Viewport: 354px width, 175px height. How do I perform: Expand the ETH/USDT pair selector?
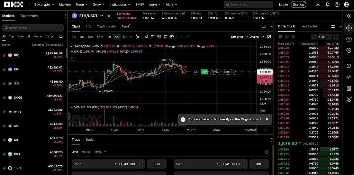[x=102, y=16]
